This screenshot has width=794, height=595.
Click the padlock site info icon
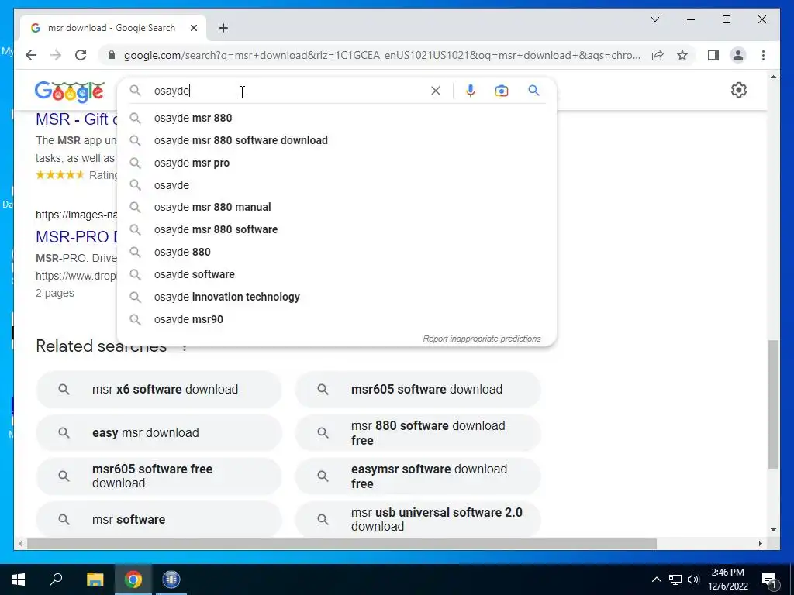(x=112, y=55)
